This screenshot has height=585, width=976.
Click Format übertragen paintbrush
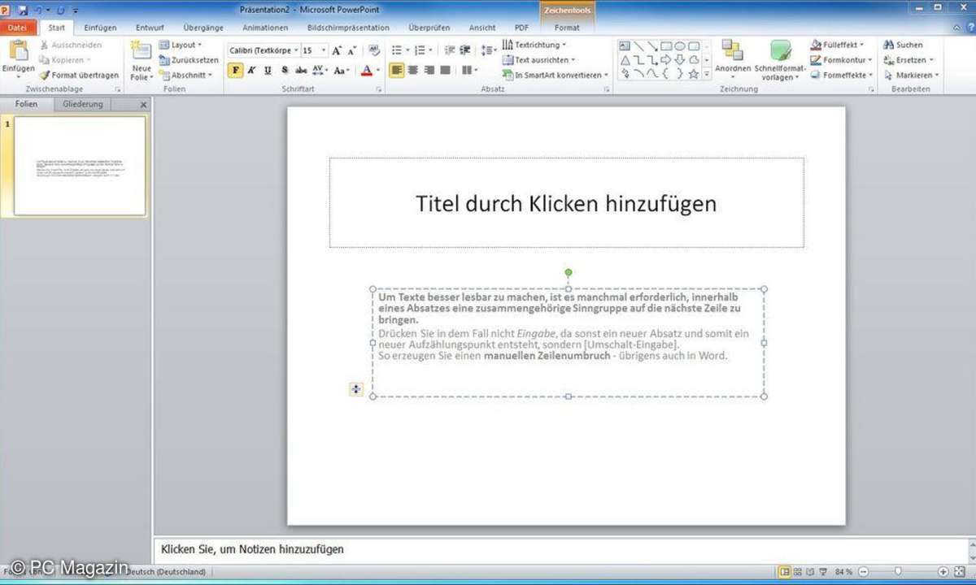[78, 75]
